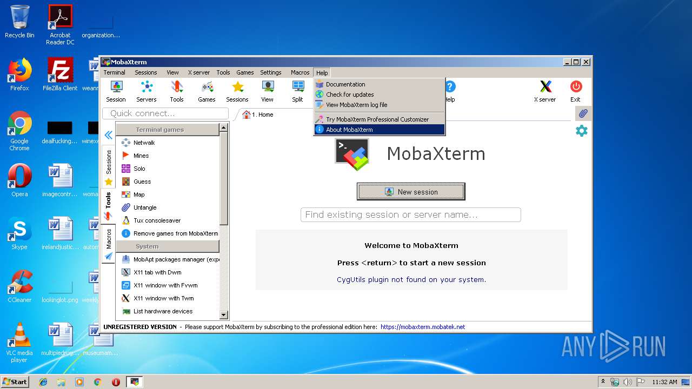Click the Find existing session search box
The image size is (692, 389).
coord(411,214)
